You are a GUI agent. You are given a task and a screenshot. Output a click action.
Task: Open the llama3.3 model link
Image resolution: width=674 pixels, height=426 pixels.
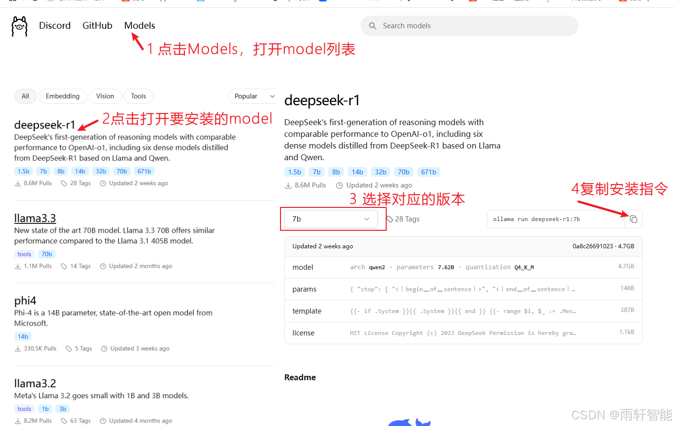click(35, 218)
